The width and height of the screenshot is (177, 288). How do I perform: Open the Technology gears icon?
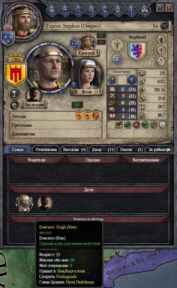[x=79, y=10]
